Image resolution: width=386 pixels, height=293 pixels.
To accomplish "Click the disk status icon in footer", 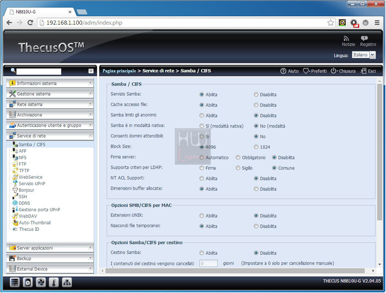I will pyautogui.click(x=28, y=283).
